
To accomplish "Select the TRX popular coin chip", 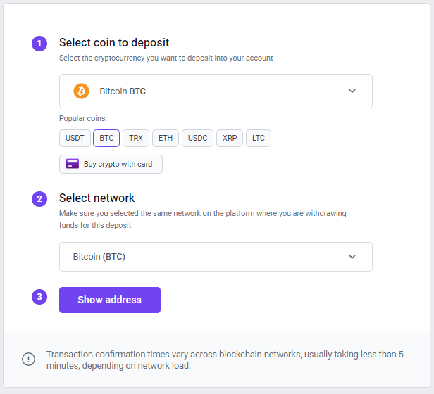I will click(x=136, y=138).
